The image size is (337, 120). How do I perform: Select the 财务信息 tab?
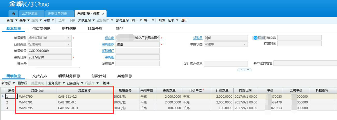[69, 29]
